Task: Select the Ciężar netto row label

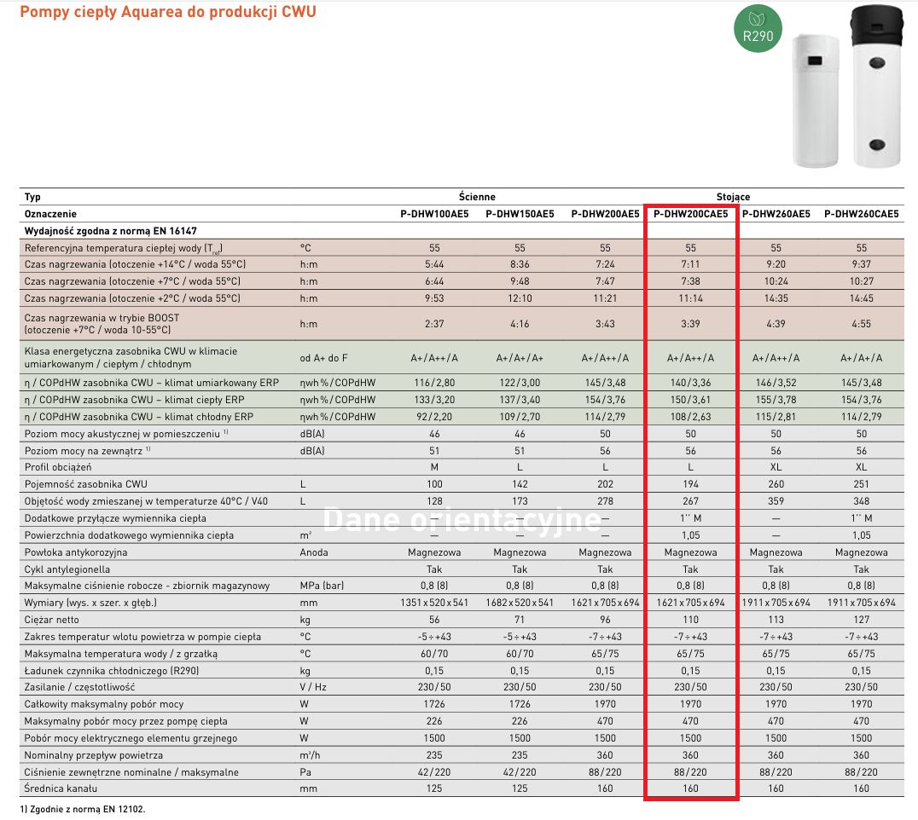Action: coord(54,620)
